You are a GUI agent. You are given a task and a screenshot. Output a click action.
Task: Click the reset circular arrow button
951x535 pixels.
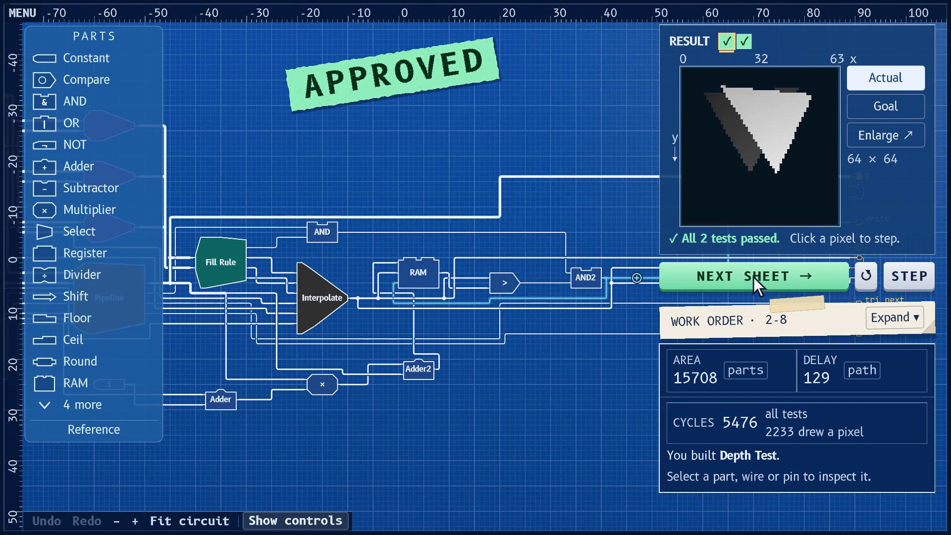tap(866, 276)
